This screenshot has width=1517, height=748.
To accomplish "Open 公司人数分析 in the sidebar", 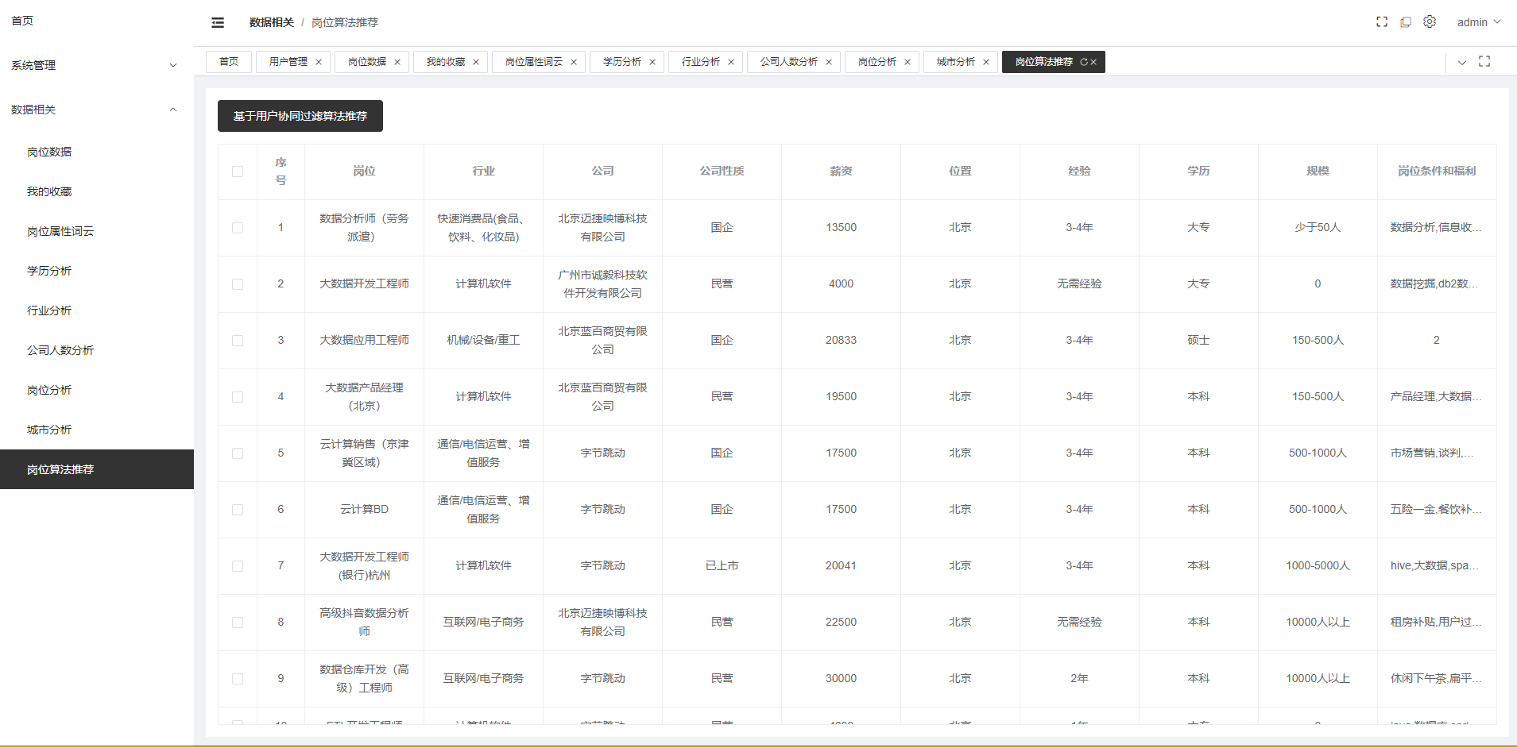I will (x=97, y=350).
